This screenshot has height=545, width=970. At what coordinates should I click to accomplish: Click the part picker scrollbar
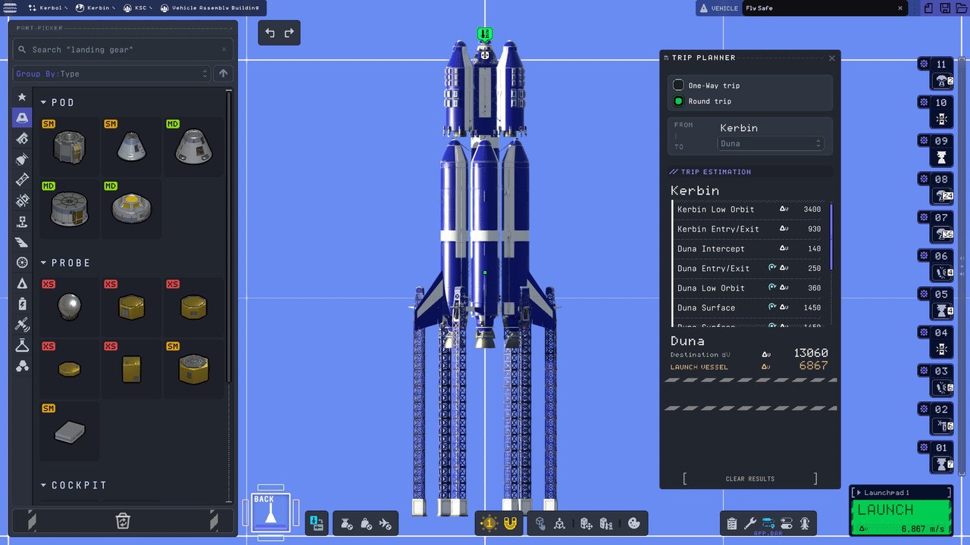pos(230,236)
